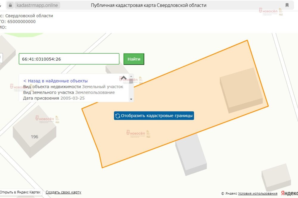
Task: Click 'Отобразить кадастровые границы' button
Action: click(x=153, y=116)
